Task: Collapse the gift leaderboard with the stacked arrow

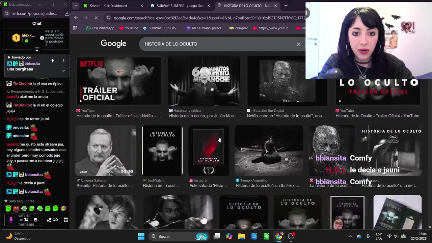Action: click(37, 50)
